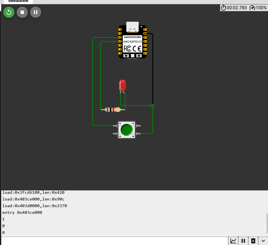Click the simulation timer stopwatch icon
This screenshot has width=268, height=245.
point(223,8)
